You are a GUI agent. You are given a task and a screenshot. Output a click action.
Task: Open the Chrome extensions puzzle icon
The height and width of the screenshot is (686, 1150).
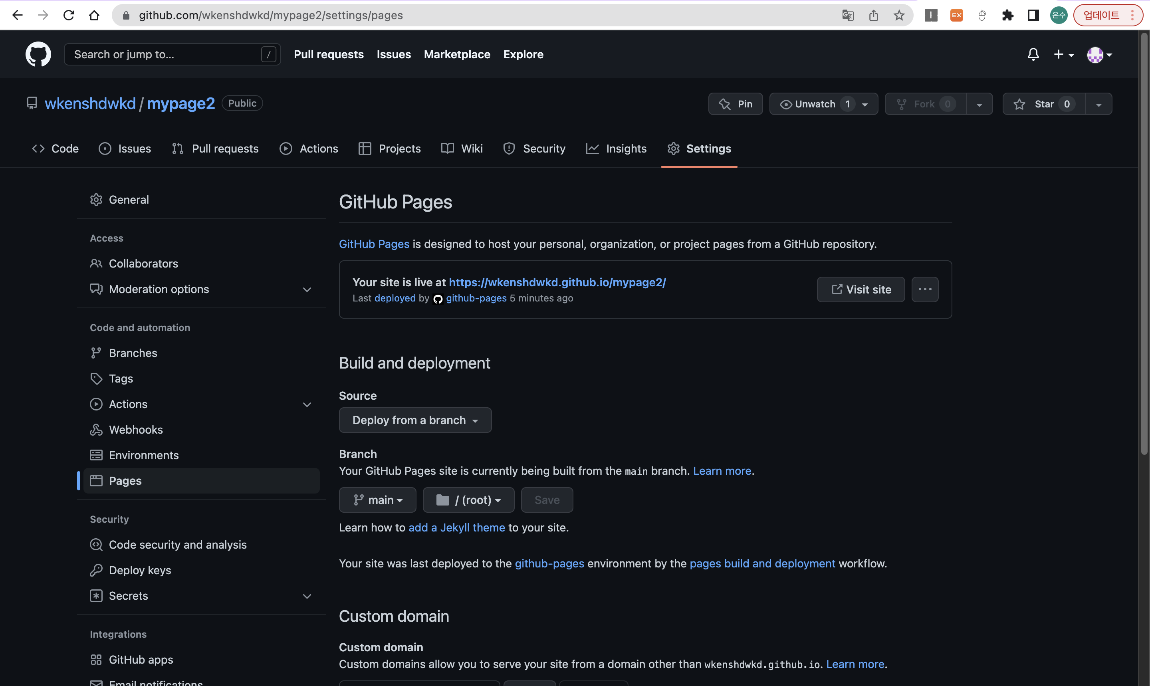point(1007,15)
